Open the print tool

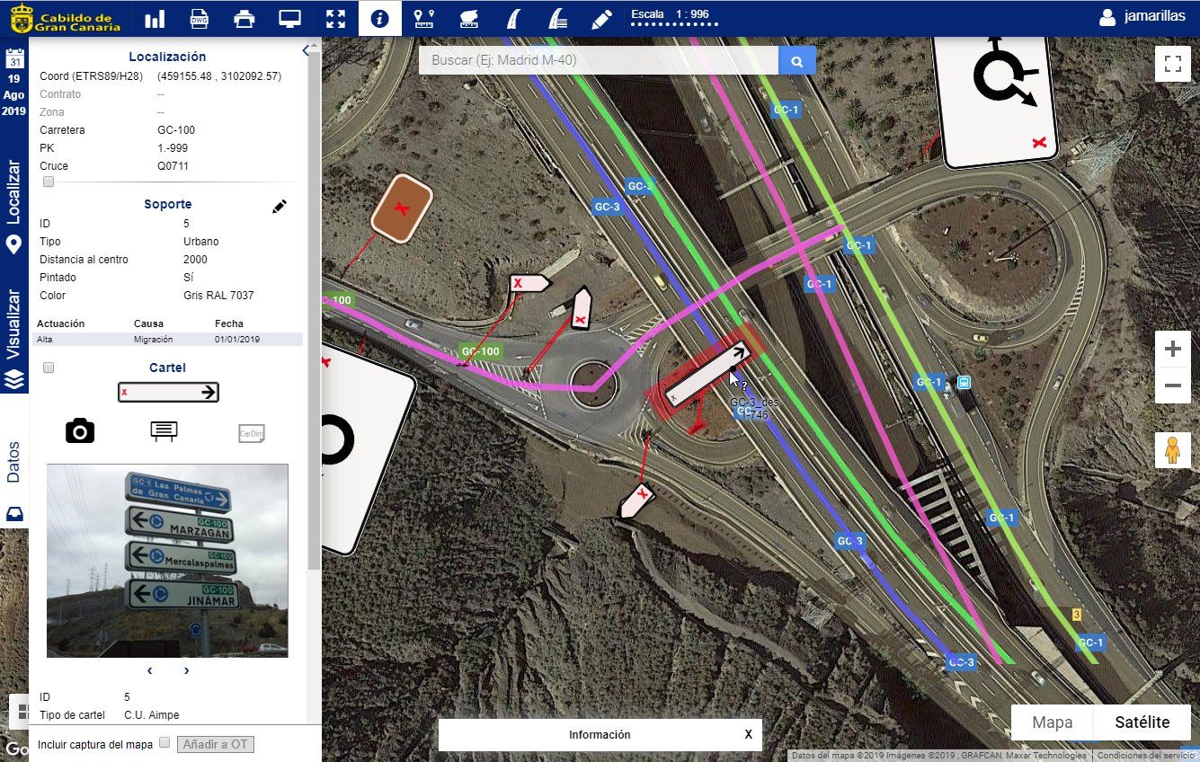click(x=244, y=18)
